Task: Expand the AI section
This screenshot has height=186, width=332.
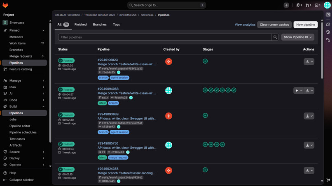Action: [x=24, y=94]
